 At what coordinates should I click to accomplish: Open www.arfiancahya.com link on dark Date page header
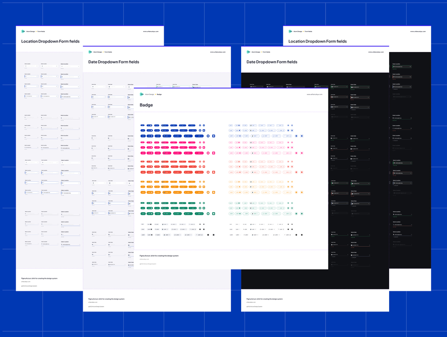pos(376,52)
